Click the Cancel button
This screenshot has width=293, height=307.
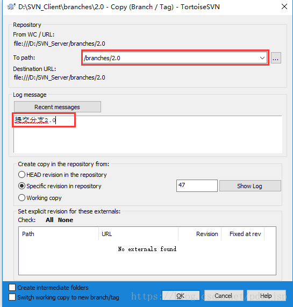[224, 296]
